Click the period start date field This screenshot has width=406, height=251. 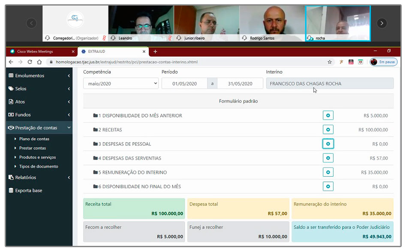(184, 83)
